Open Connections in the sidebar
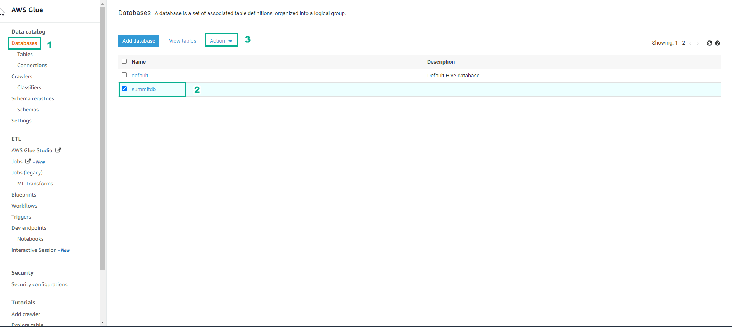 click(32, 65)
